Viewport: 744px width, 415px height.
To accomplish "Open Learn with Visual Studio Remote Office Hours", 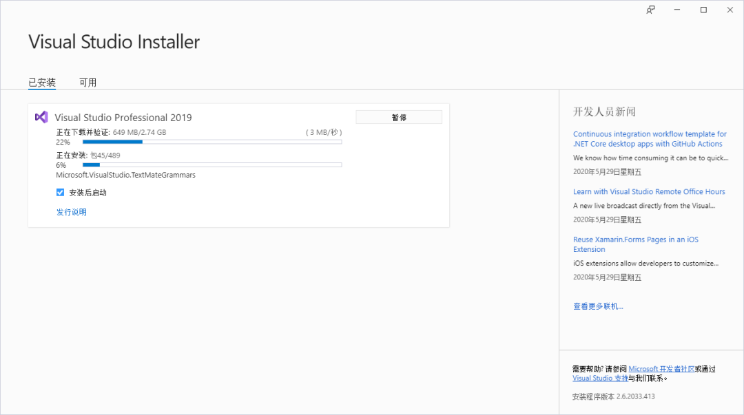I will coord(649,191).
